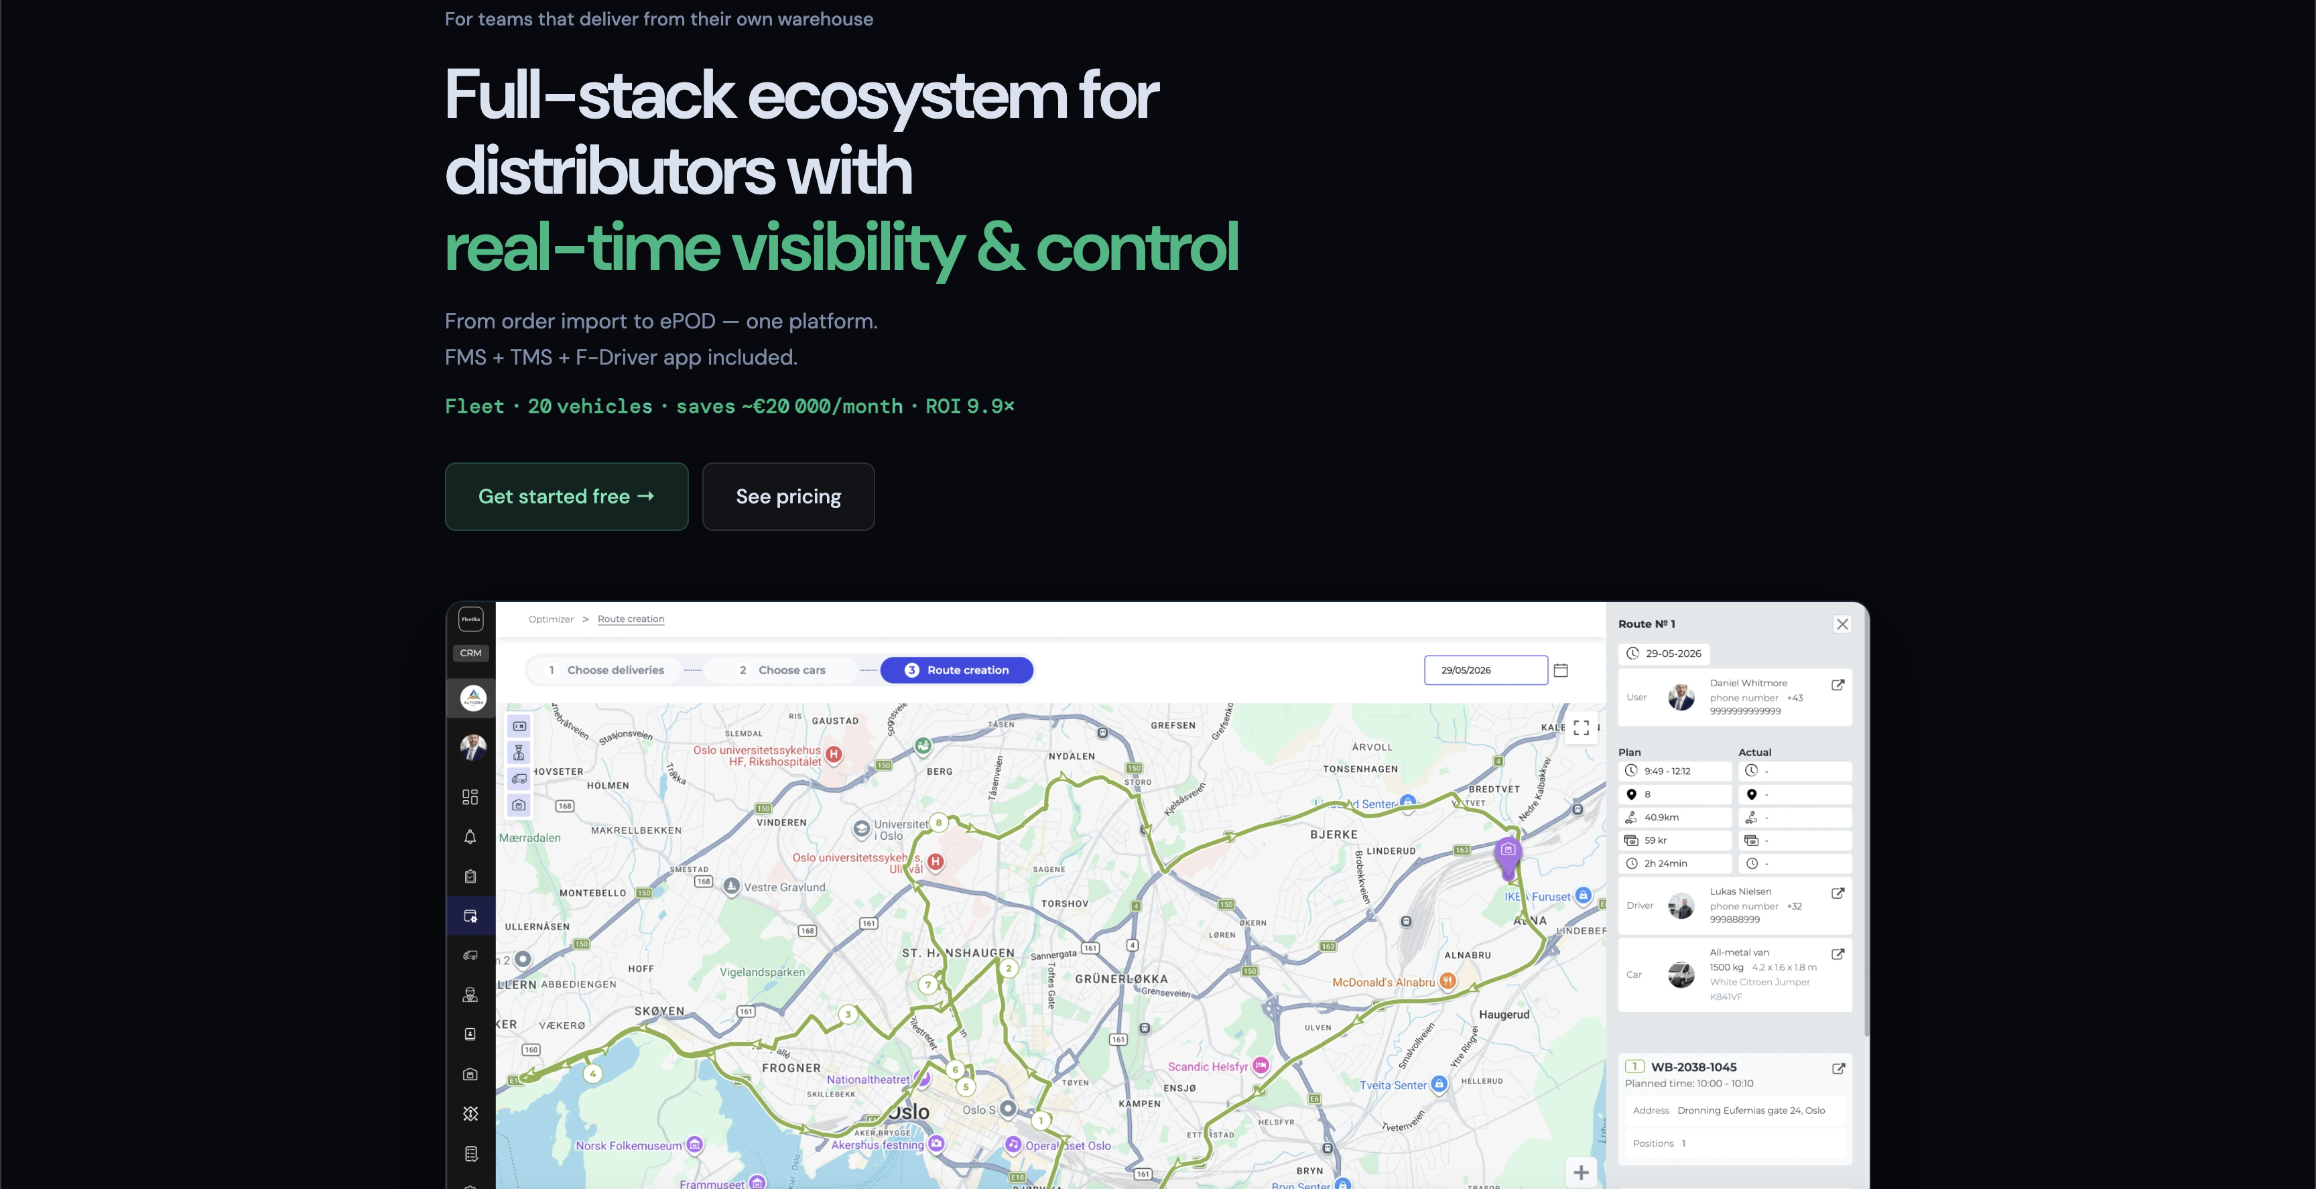
Task: Zoom in the map with plus button
Action: tap(1582, 1172)
